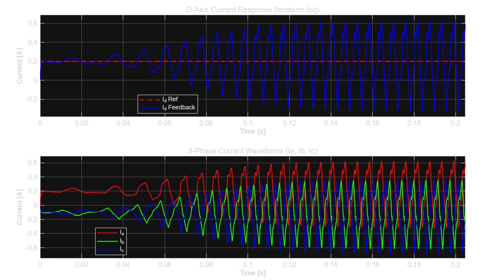Select the 'Ic' legend label
The image size is (485, 280).
click(122, 250)
